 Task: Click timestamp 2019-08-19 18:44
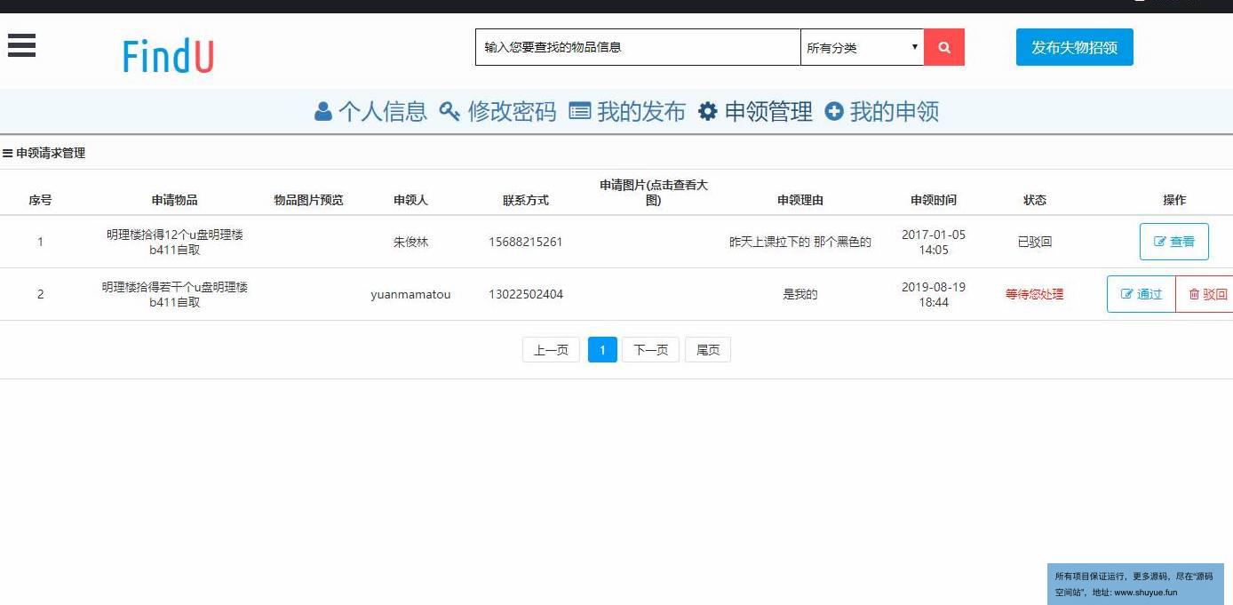pyautogui.click(x=934, y=294)
